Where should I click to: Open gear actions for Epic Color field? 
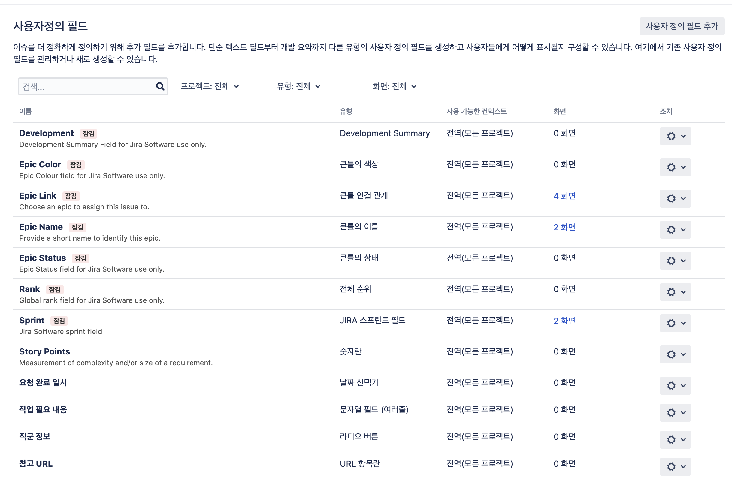coord(675,167)
